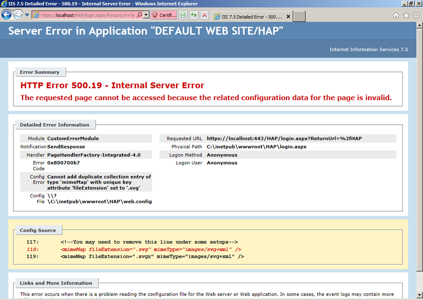This screenshot has width=423, height=300.
Task: Click the Logon Method Anonymous value
Action: coord(222,155)
